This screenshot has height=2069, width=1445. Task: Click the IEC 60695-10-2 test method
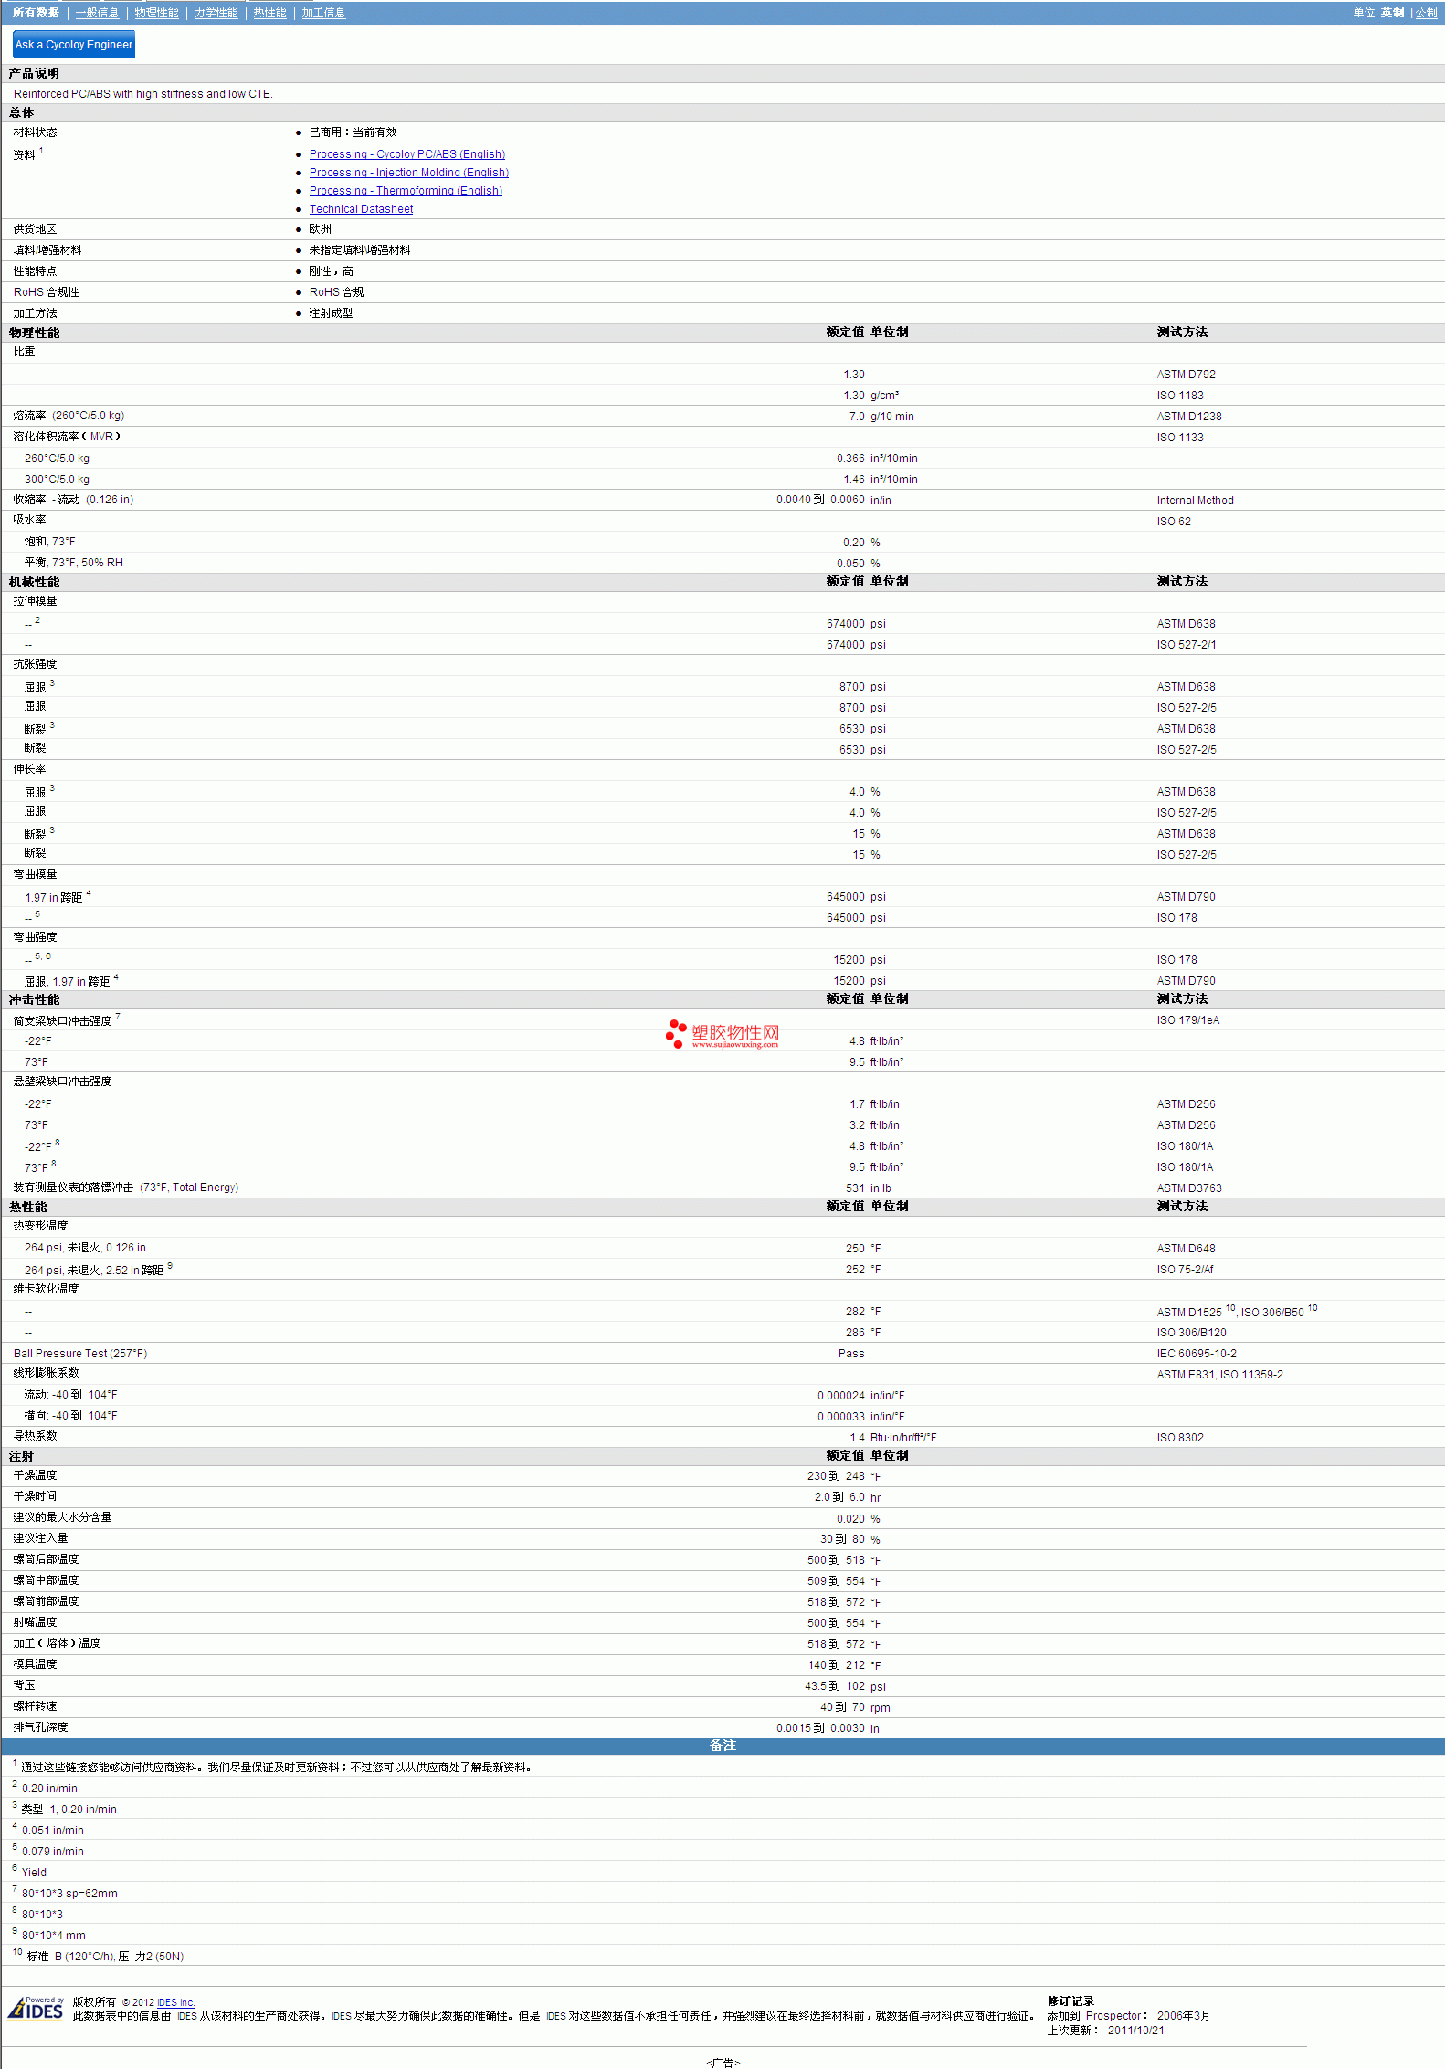[x=1197, y=1354]
